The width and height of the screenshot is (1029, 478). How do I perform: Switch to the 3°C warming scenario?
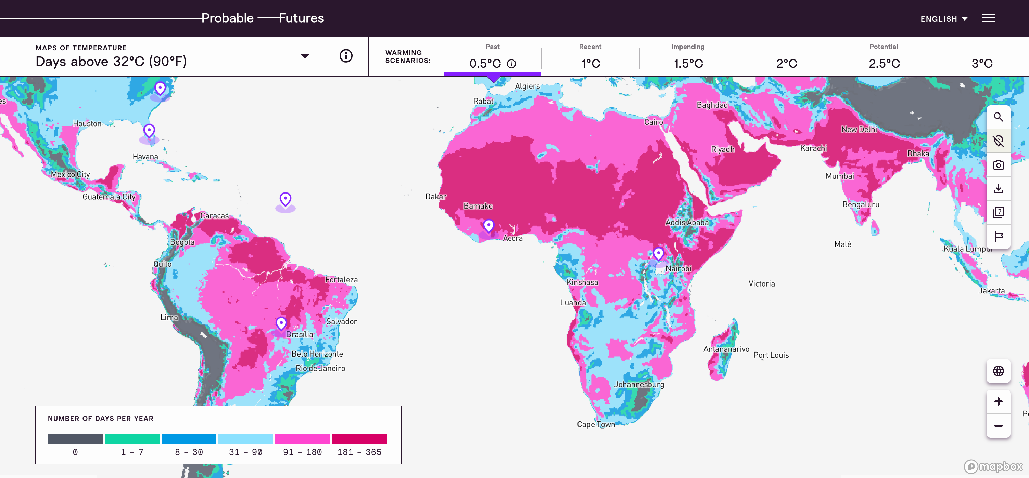click(x=981, y=63)
